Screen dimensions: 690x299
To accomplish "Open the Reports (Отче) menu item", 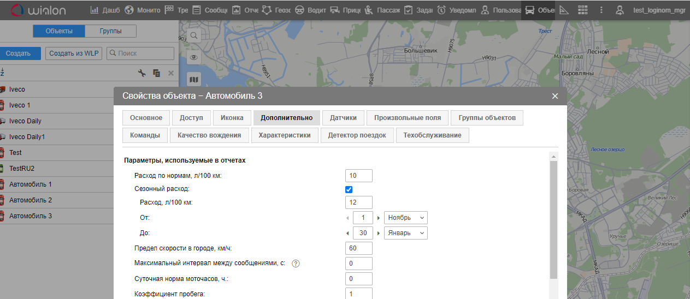I will pyautogui.click(x=245, y=10).
